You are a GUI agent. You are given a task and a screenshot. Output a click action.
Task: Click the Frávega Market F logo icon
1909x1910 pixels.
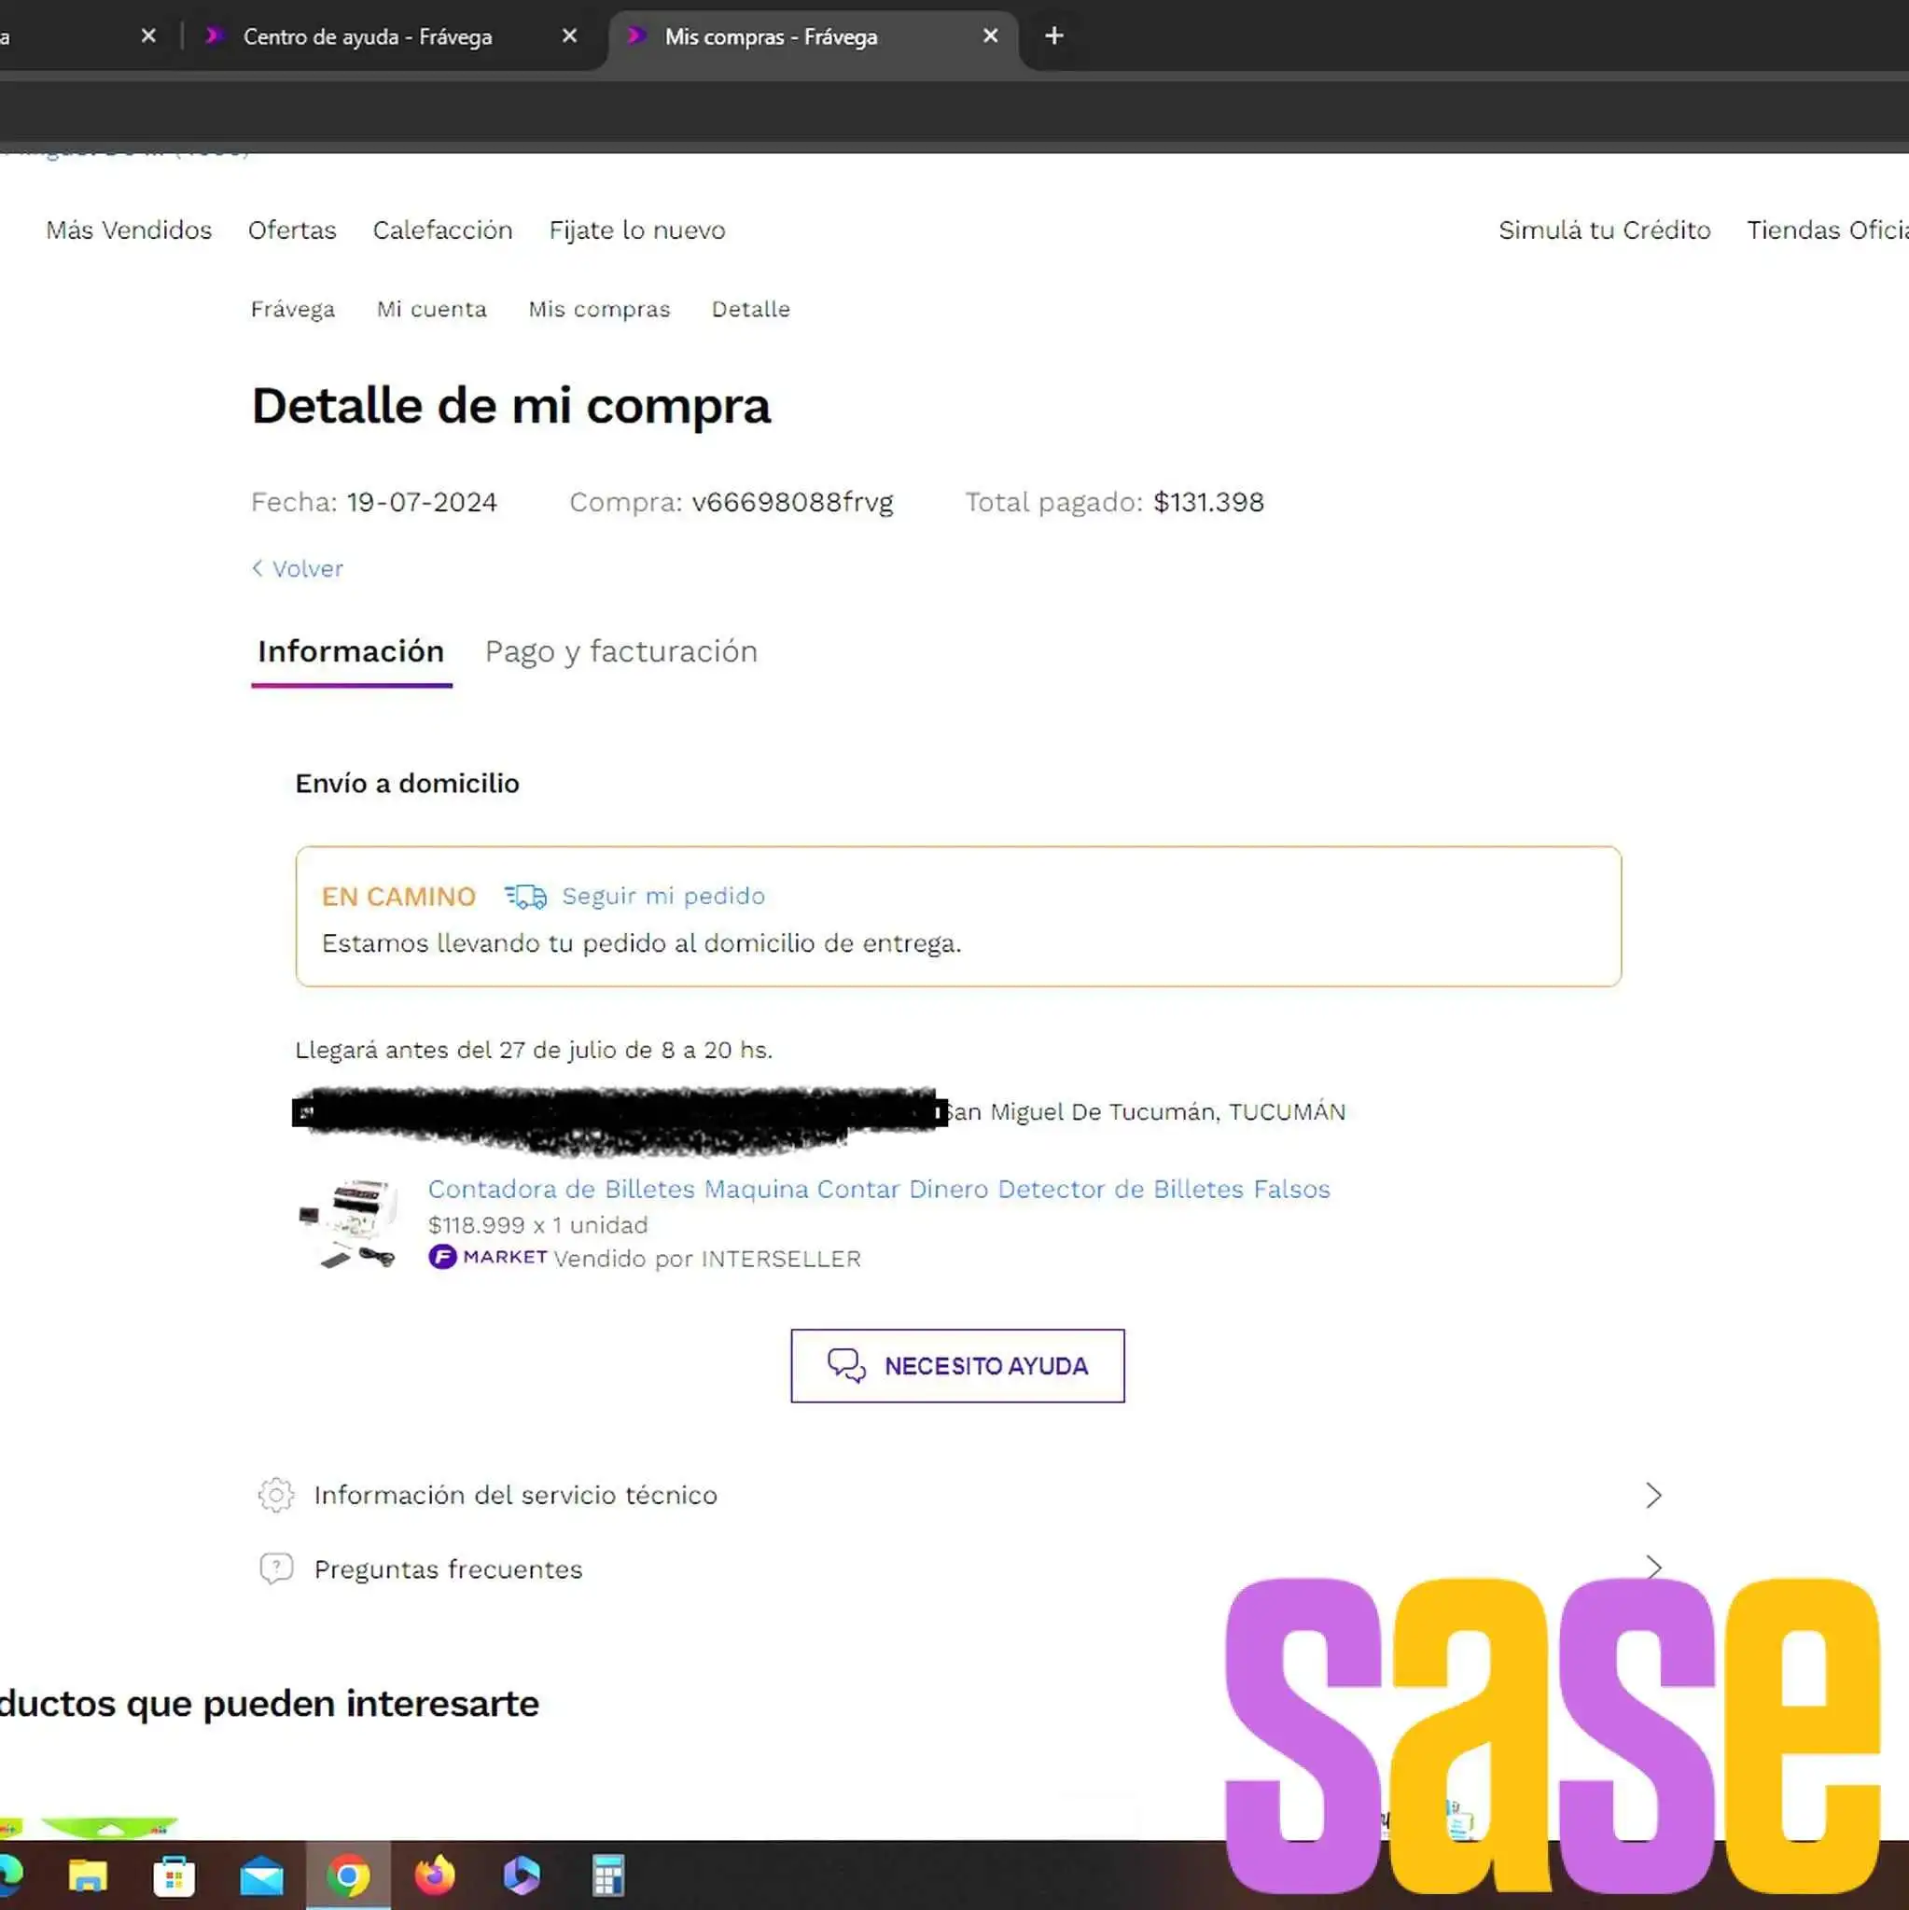442,1258
